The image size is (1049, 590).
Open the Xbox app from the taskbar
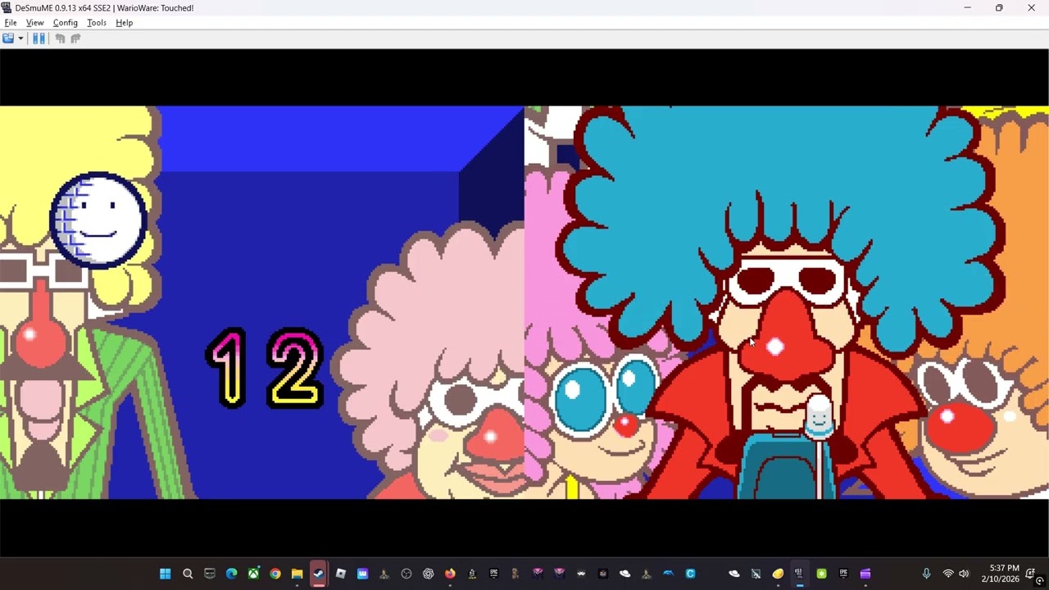point(253,574)
